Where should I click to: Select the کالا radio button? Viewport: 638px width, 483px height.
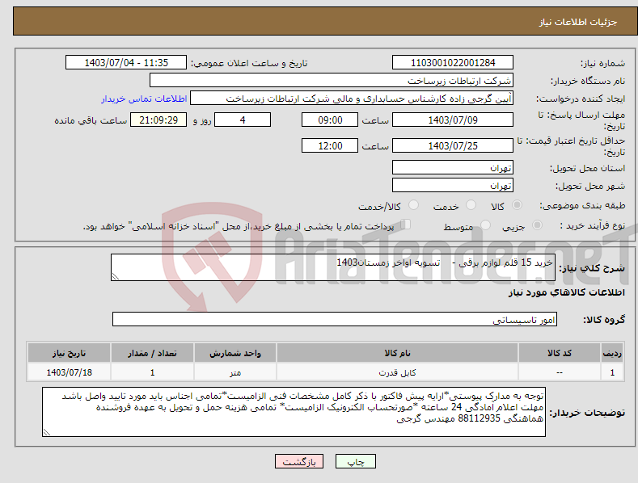click(517, 205)
